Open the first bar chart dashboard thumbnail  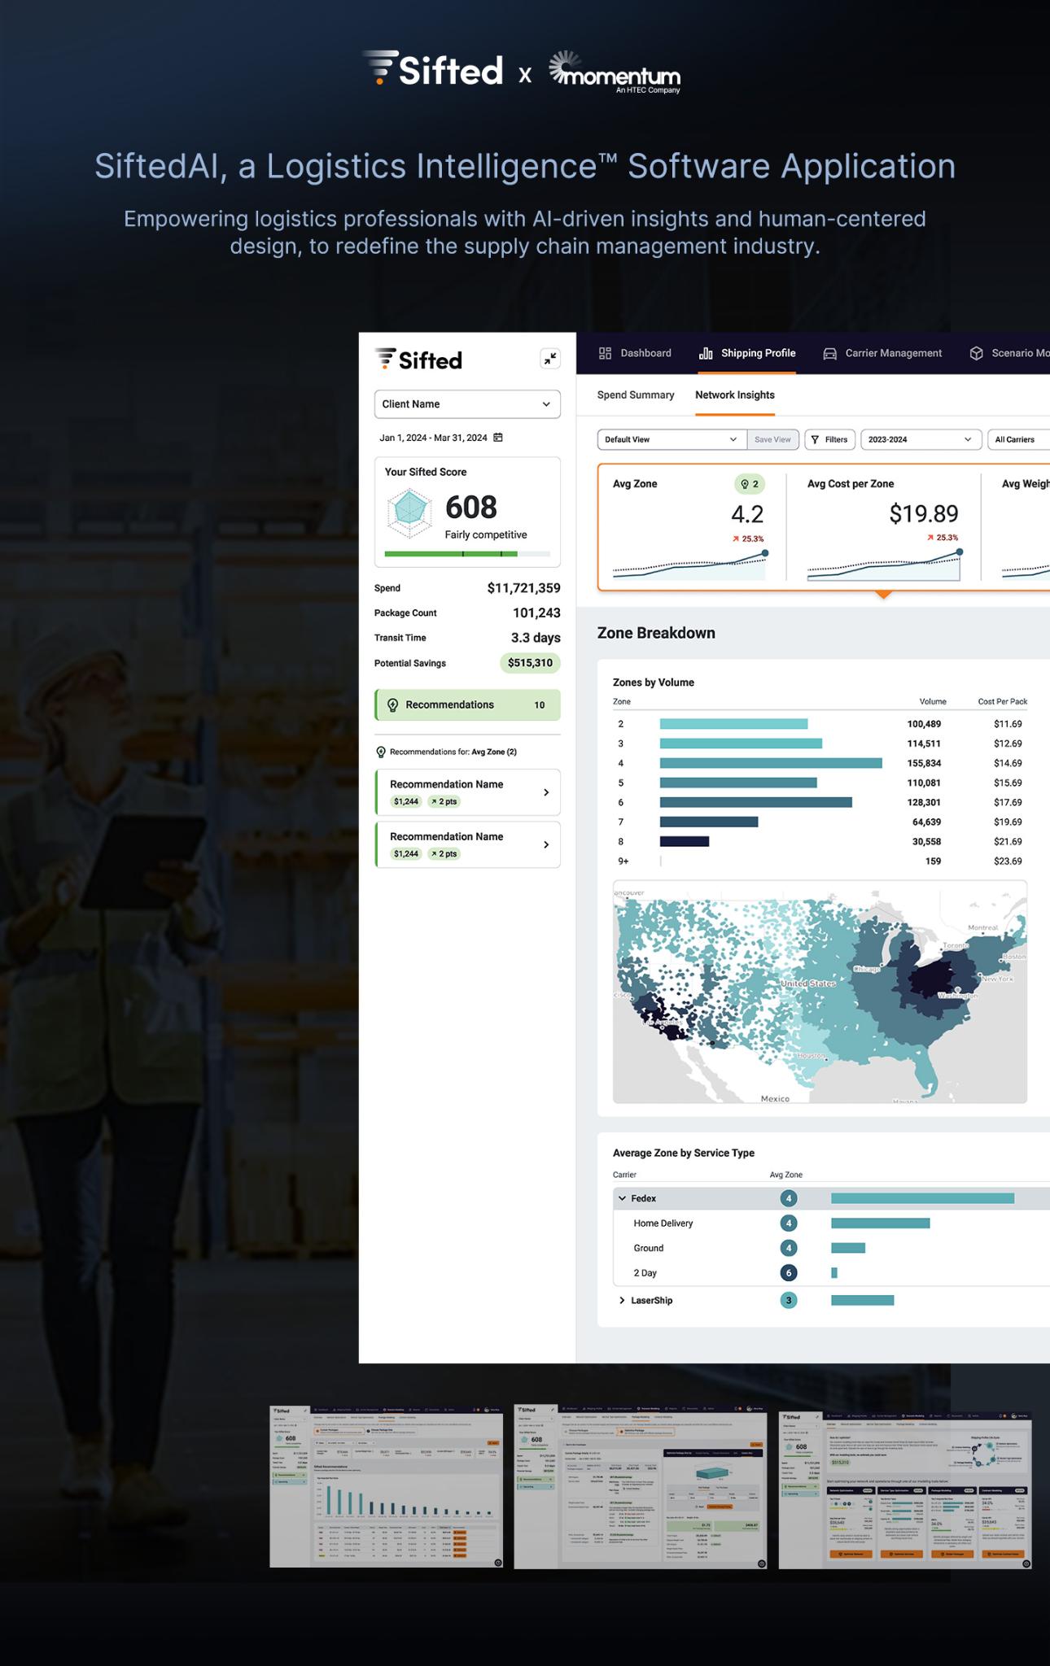click(386, 1485)
